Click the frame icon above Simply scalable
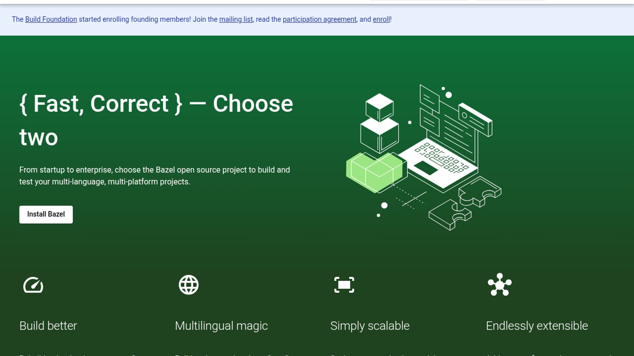Screen dimensions: 634x356 [344, 285]
